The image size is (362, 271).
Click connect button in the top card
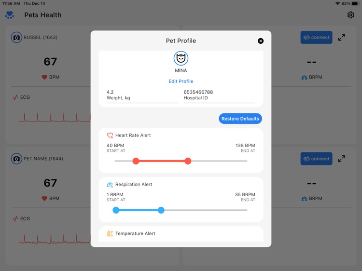[x=316, y=37]
